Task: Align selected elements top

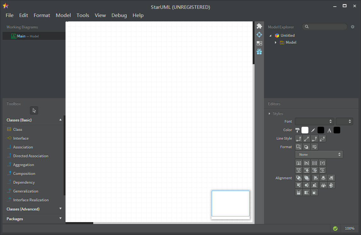Action: point(299,185)
